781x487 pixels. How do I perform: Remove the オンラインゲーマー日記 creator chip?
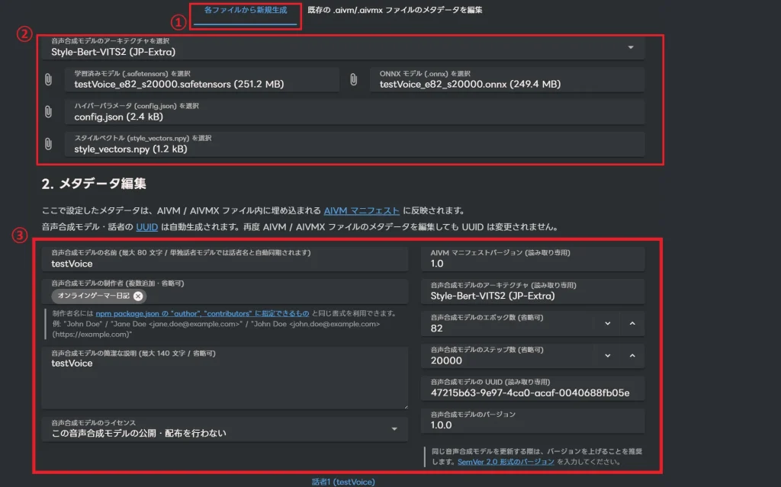138,296
